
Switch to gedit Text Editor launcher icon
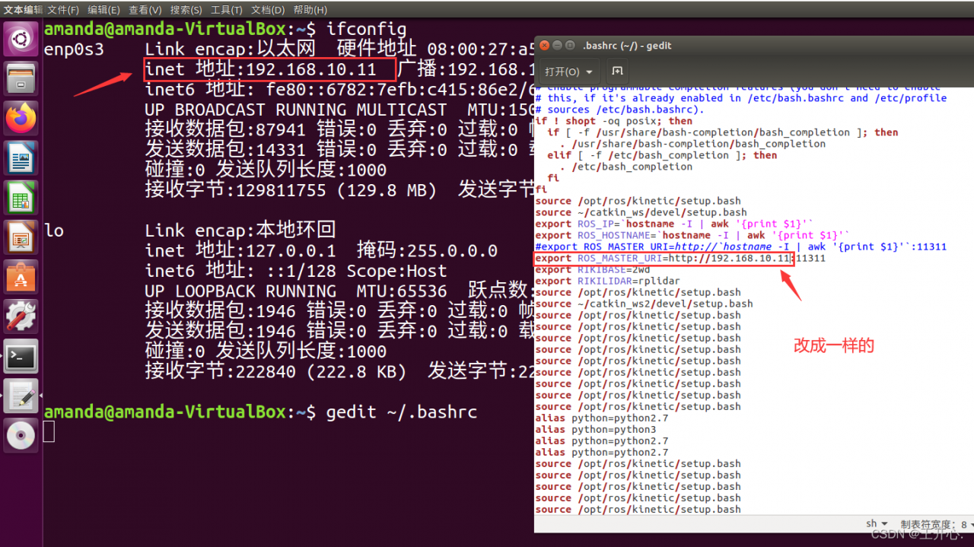point(21,397)
